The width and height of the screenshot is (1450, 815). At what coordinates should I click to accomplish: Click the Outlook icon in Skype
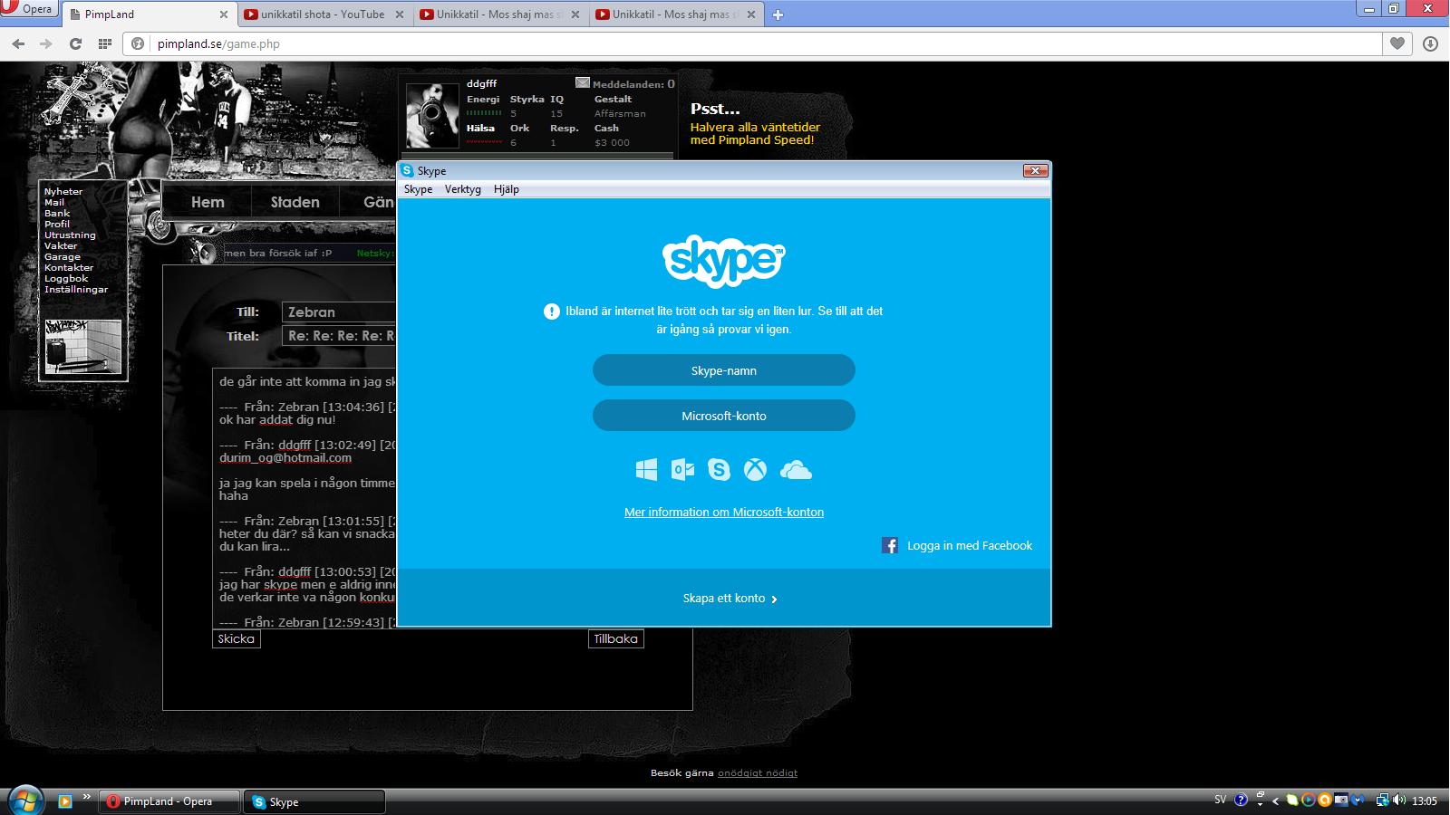pos(682,469)
